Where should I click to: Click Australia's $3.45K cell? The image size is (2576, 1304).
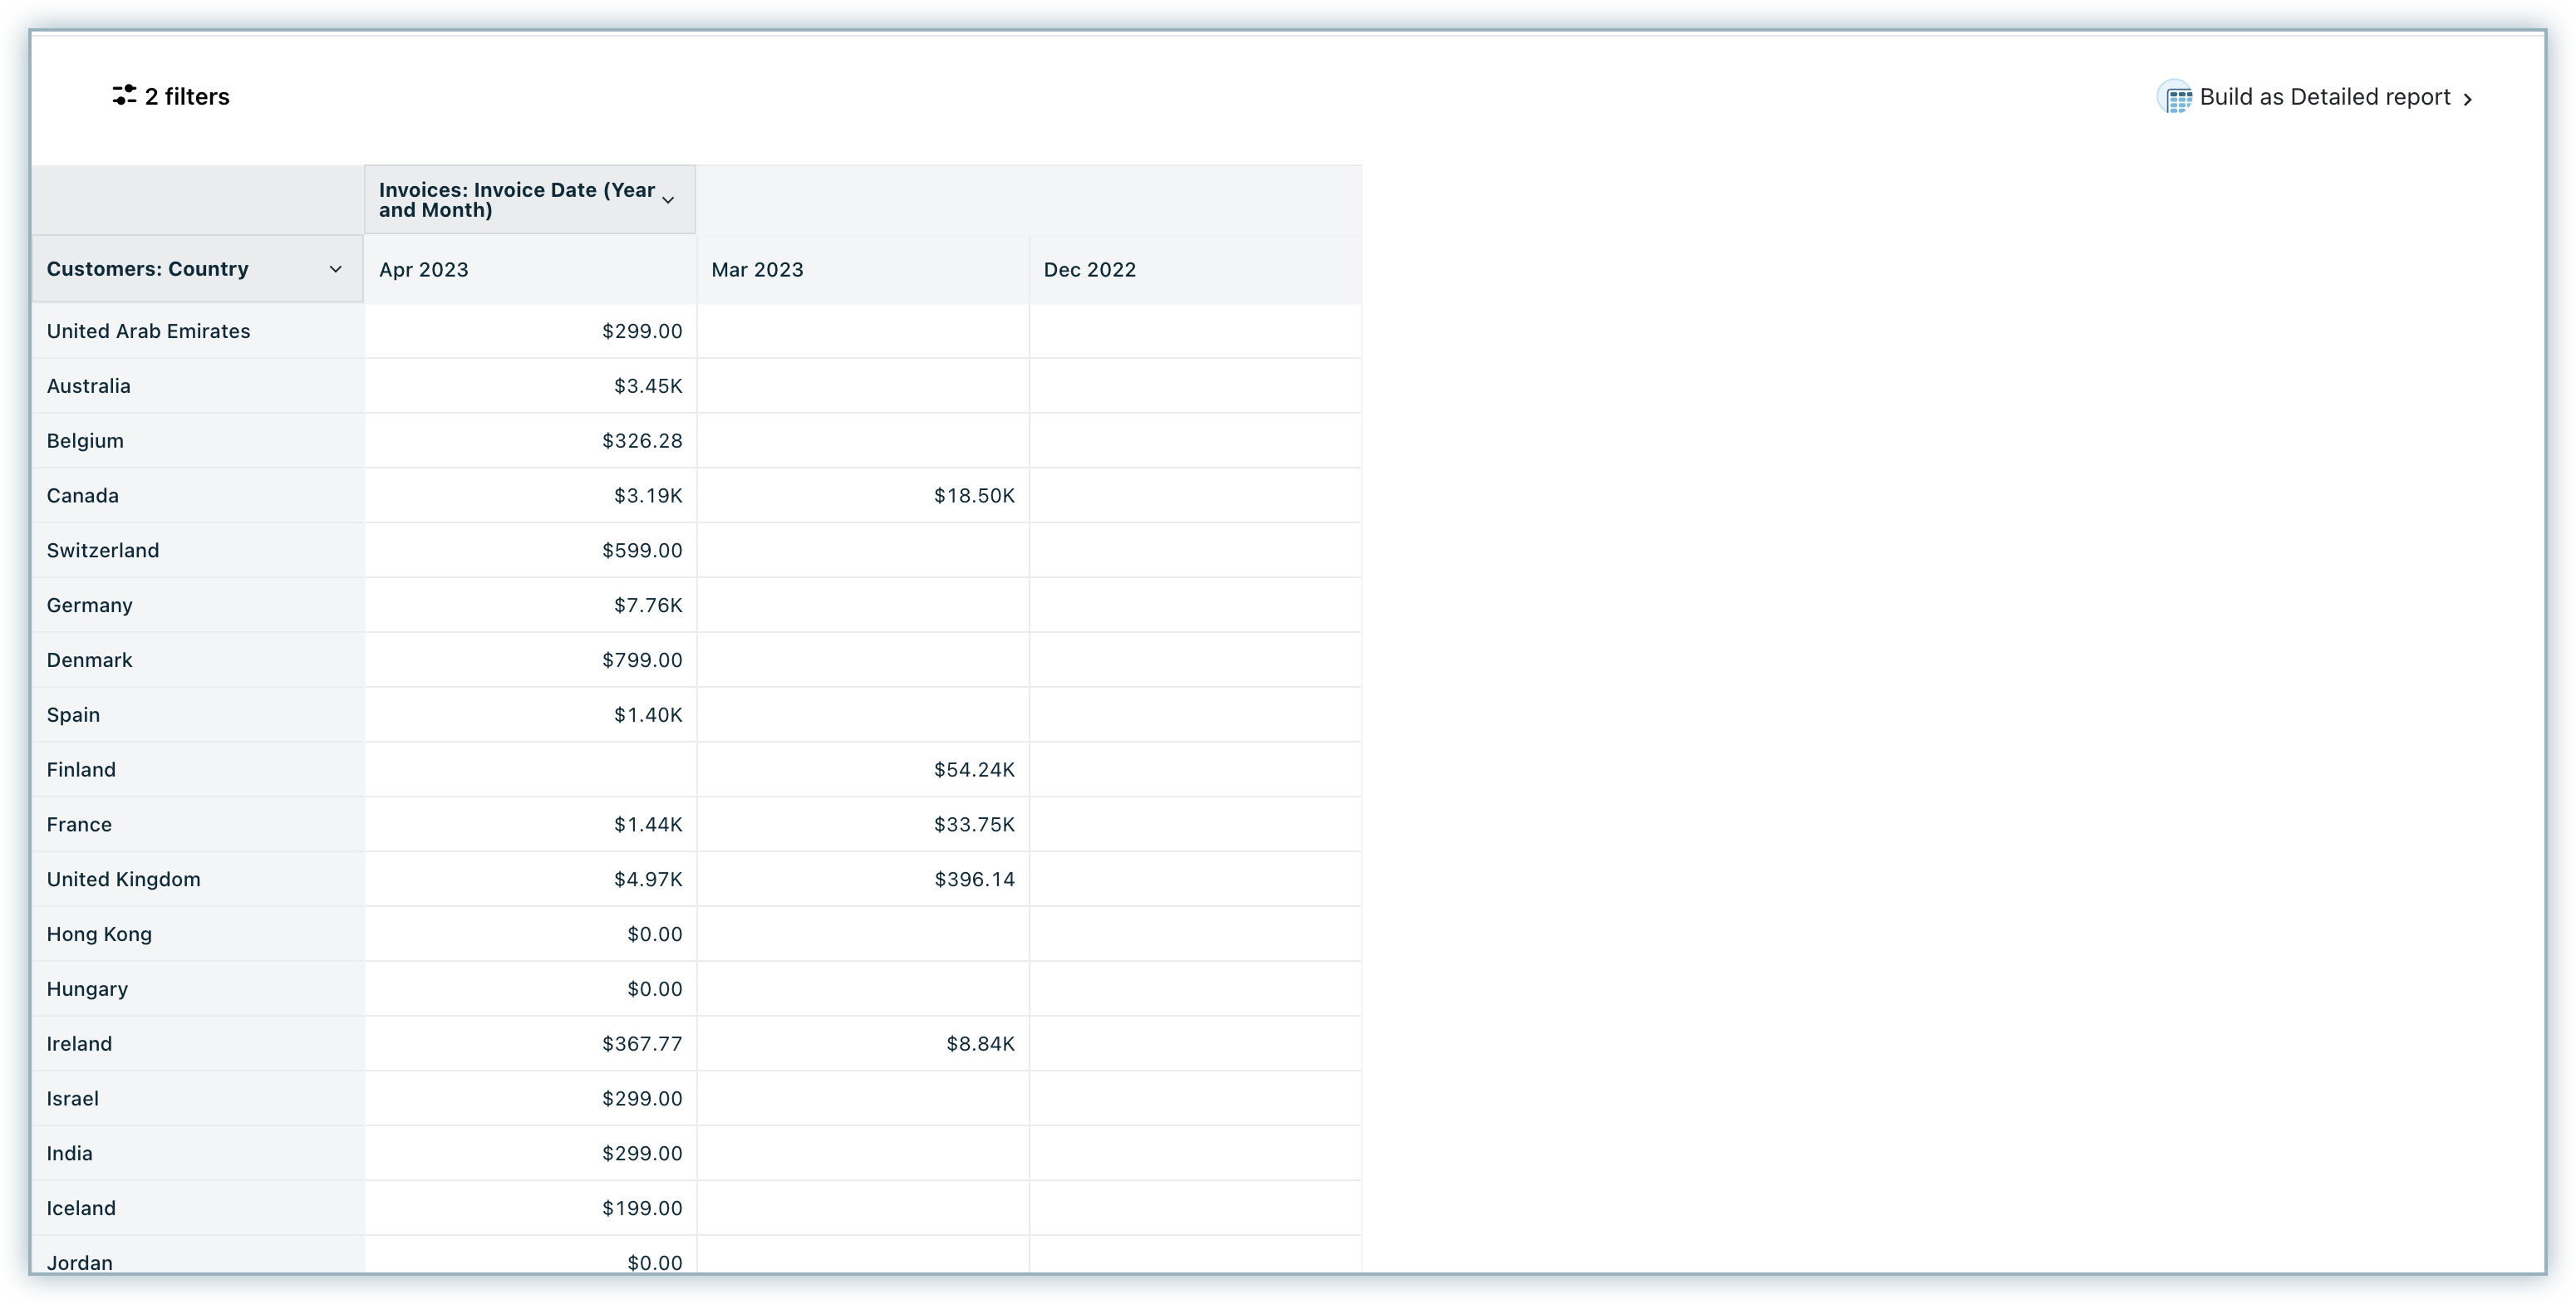[x=647, y=385]
